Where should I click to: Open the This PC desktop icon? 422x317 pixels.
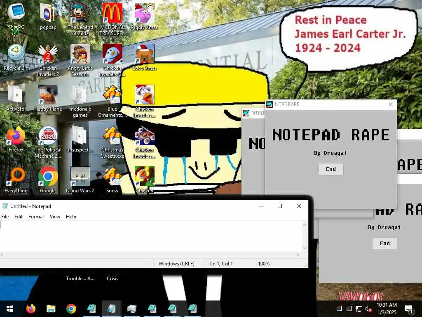click(16, 16)
